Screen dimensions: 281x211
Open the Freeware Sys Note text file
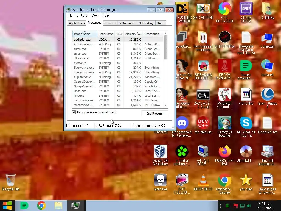246,43
